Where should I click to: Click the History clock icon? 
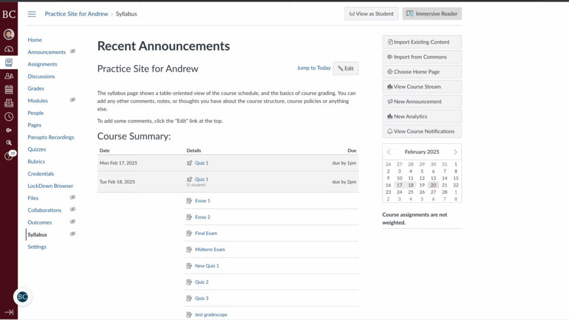click(8, 116)
